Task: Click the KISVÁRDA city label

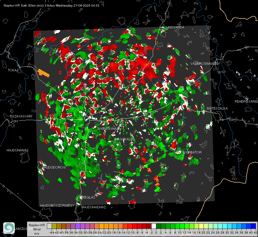Action: pos(176,27)
